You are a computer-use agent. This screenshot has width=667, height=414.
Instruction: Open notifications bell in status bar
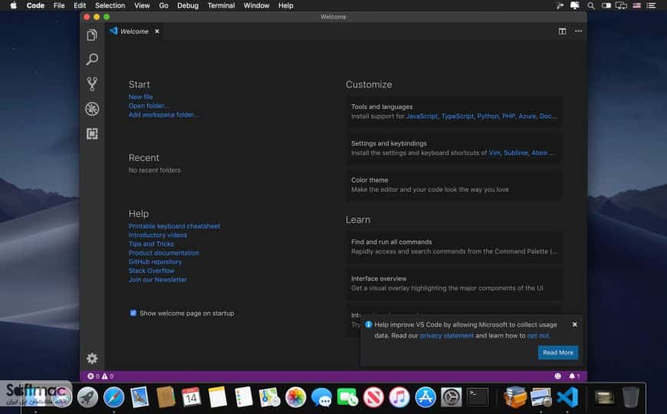point(574,376)
